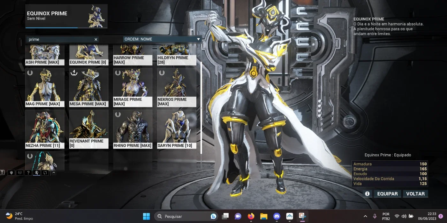
Task: Select the Ash Prime warframe card
Action: (x=45, y=56)
